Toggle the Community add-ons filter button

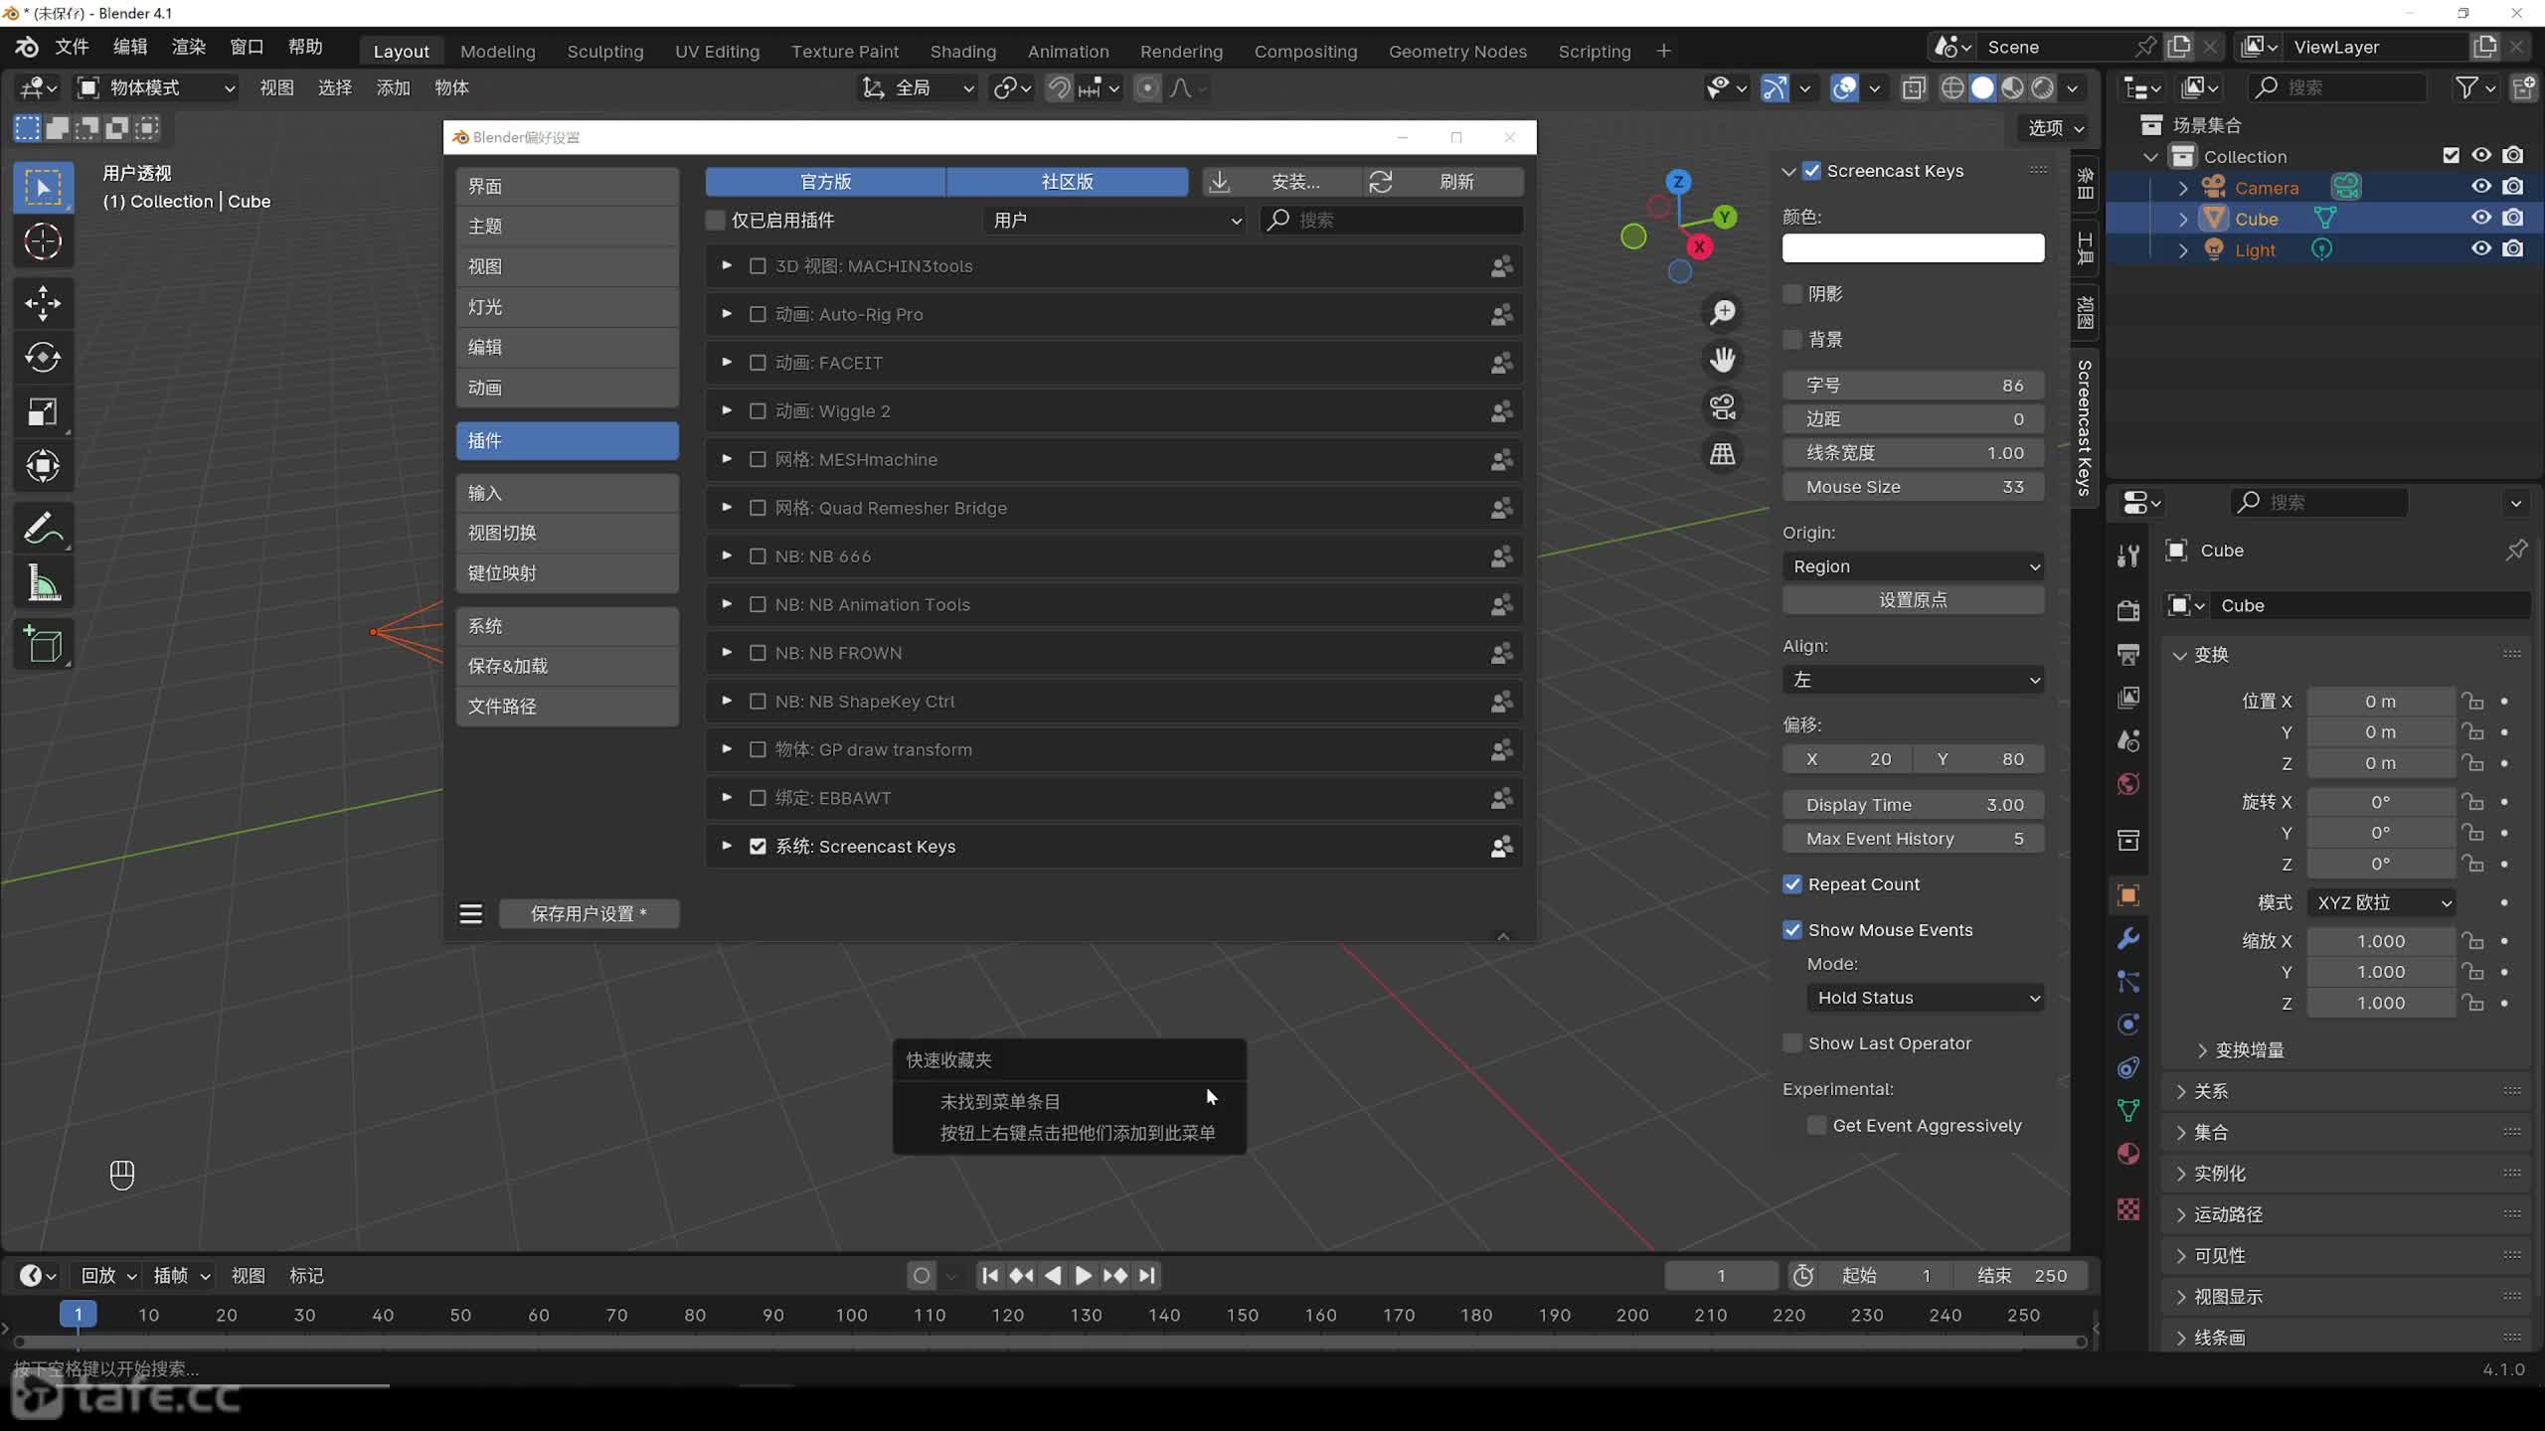point(1067,182)
